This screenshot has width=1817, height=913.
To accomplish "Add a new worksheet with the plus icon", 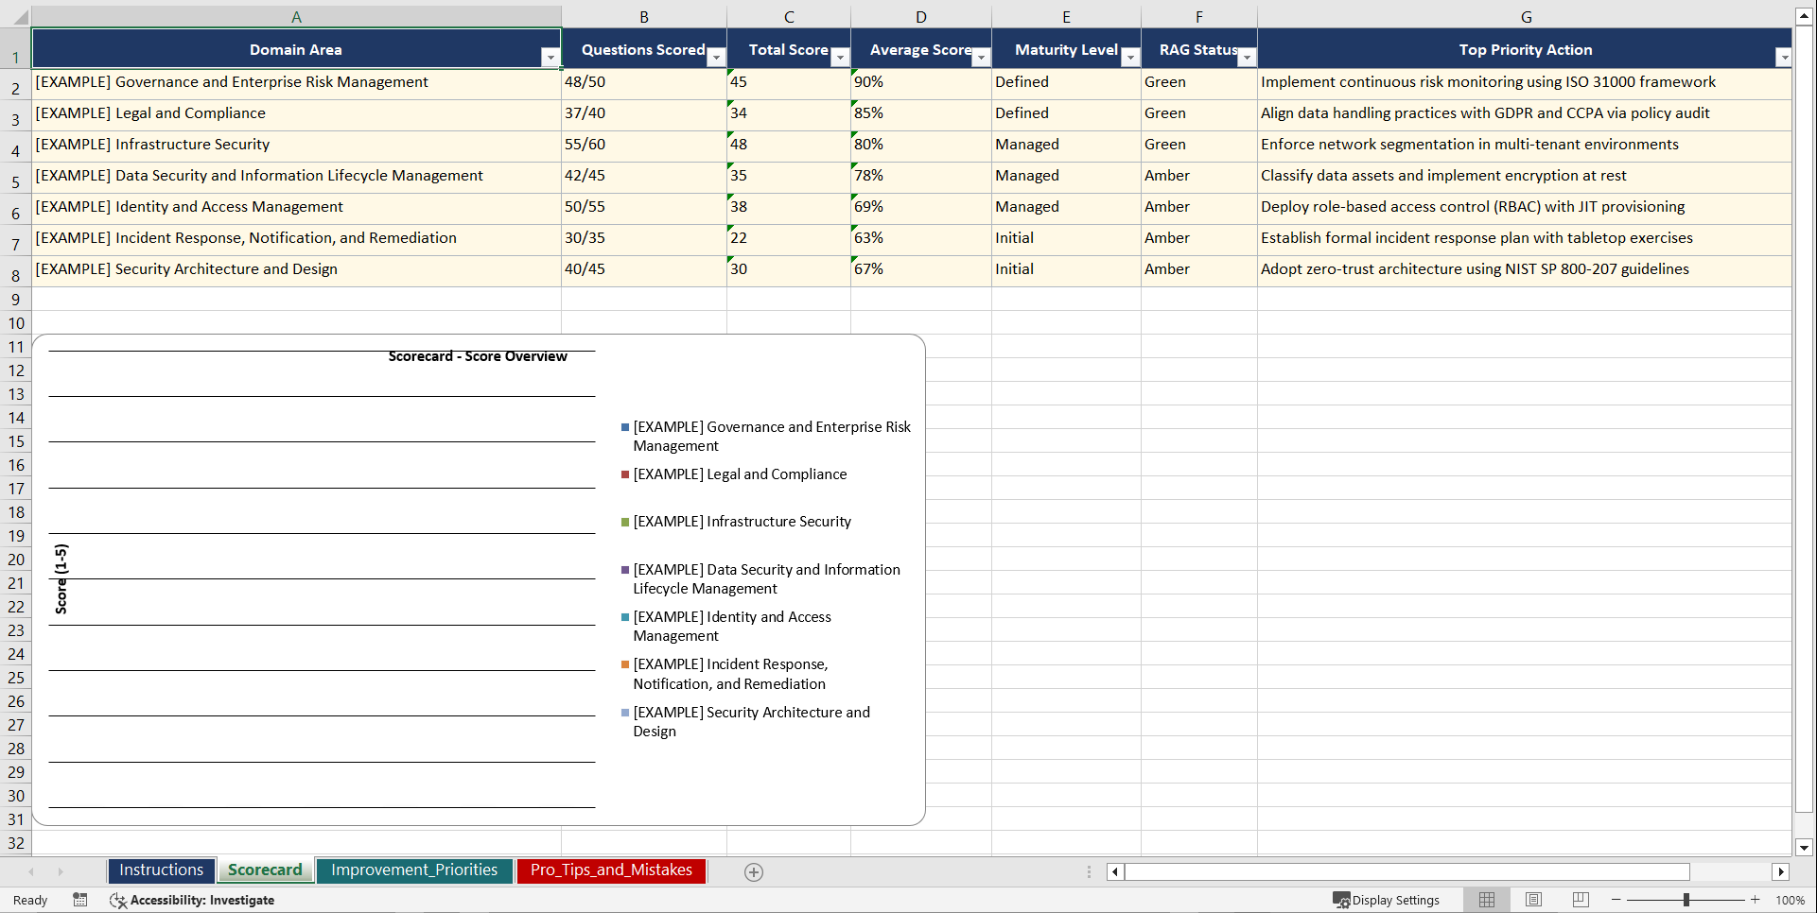I will (754, 871).
